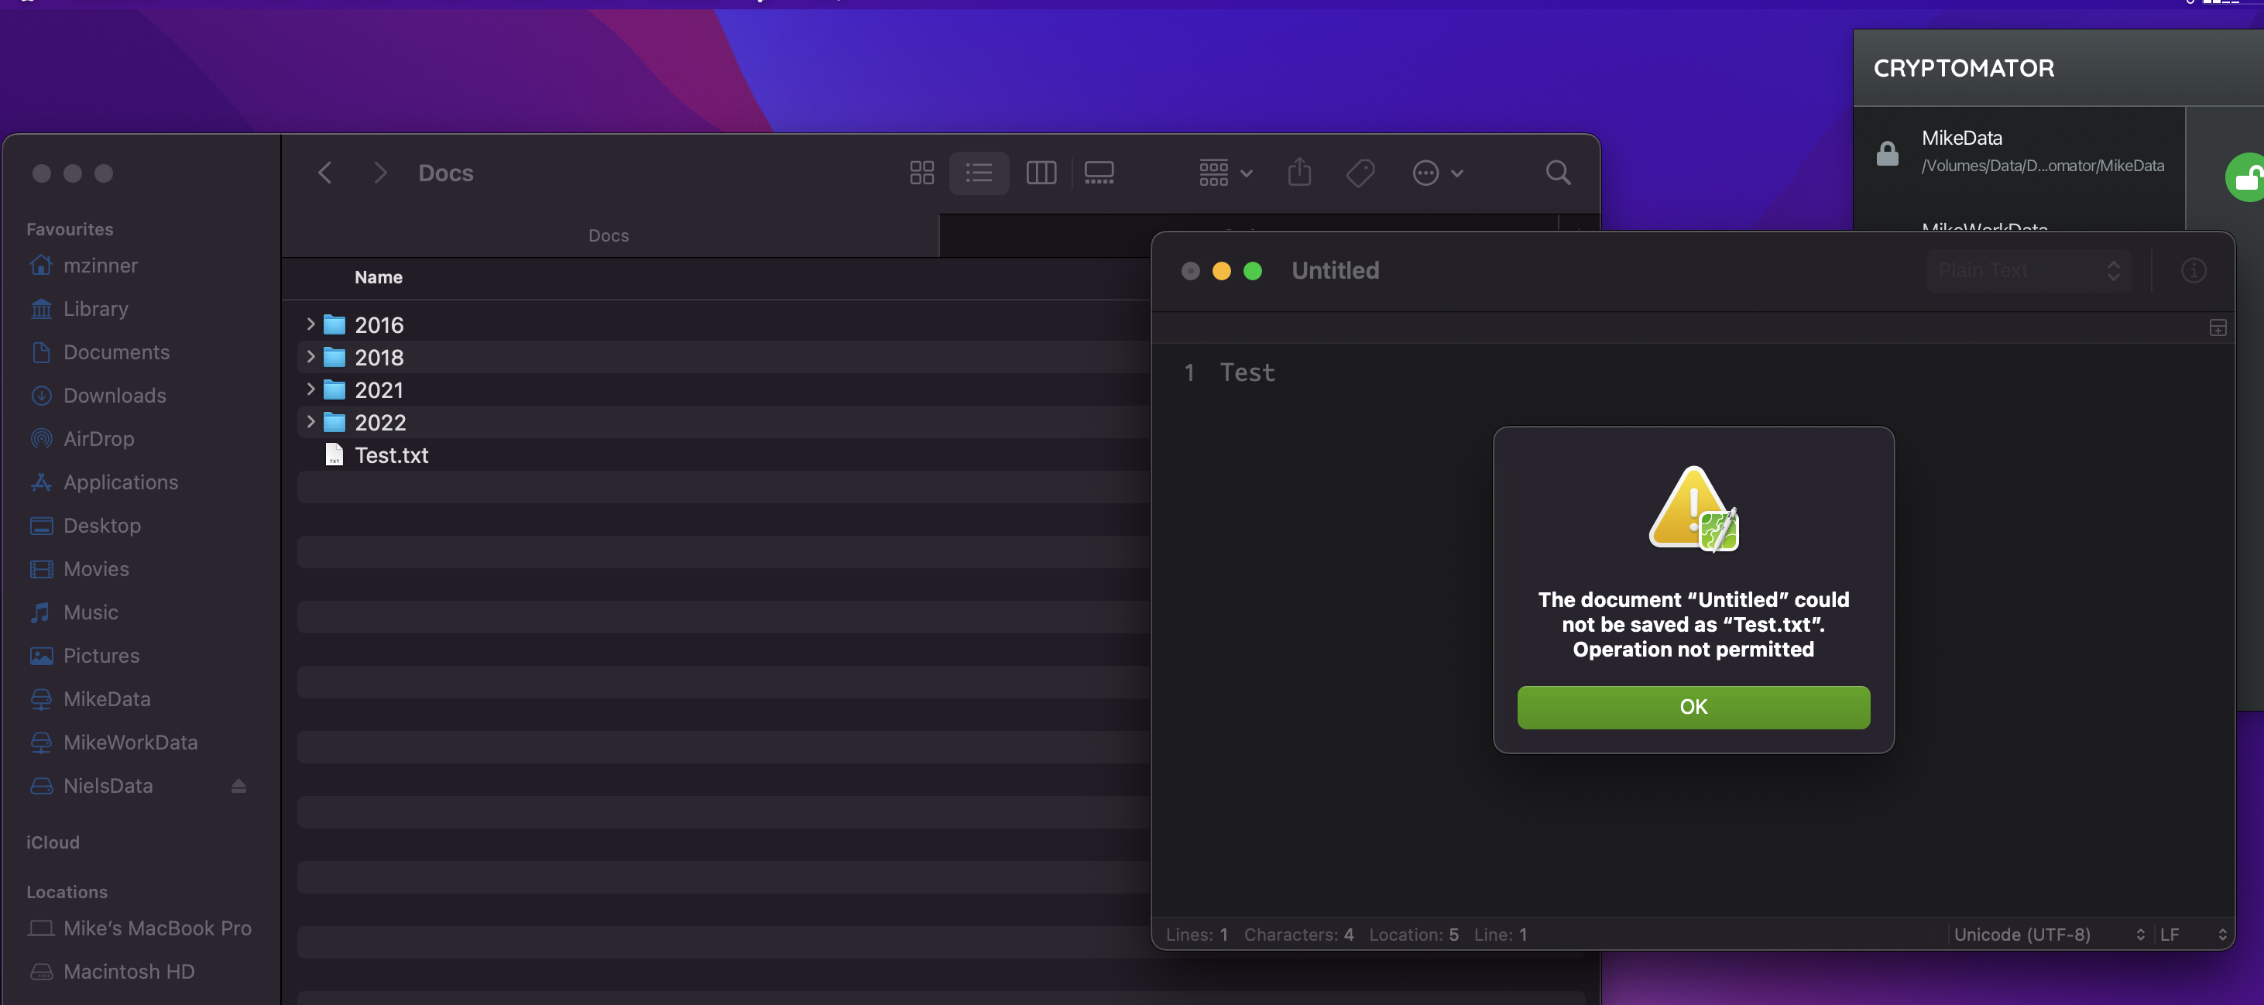The height and width of the screenshot is (1005, 2264).
Task: Open Library in the Finder sidebar
Action: (x=95, y=309)
